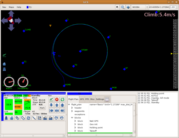Switch to the GPS tab
The image size is (179, 138).
pos(82,99)
